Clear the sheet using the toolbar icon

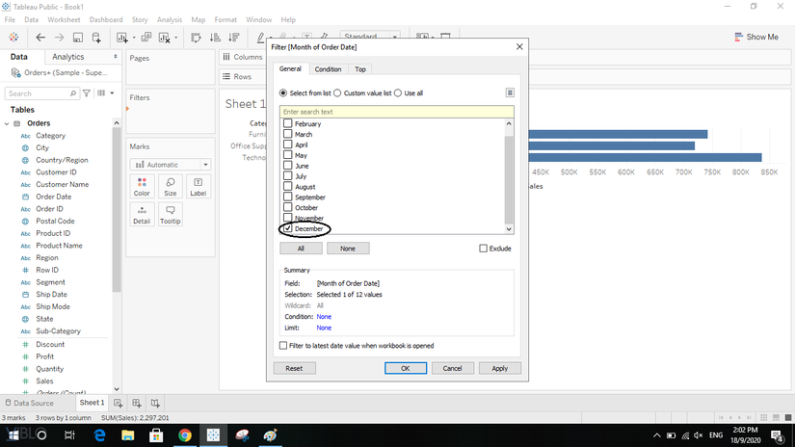tap(164, 38)
